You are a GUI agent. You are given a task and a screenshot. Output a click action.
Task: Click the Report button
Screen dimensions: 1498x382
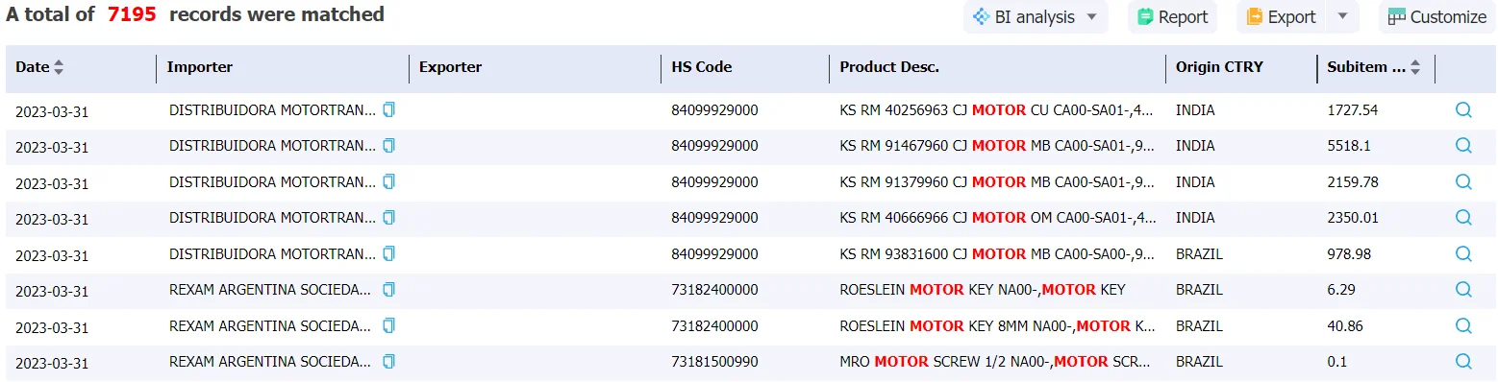coord(1173,17)
